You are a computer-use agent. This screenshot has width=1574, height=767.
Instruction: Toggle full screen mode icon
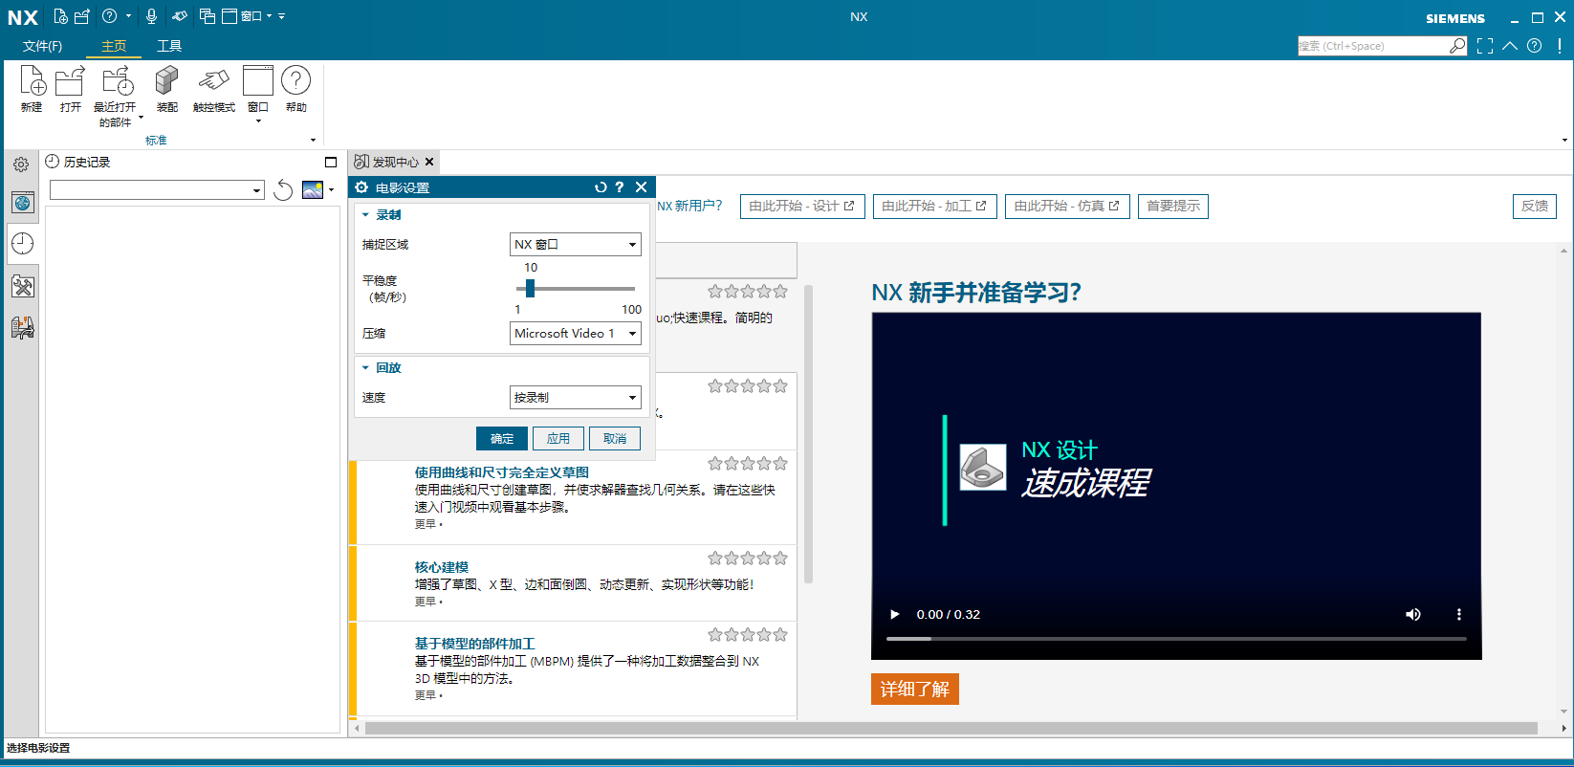[x=1485, y=46]
